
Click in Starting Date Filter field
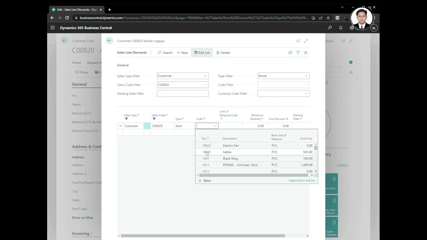tap(183, 94)
